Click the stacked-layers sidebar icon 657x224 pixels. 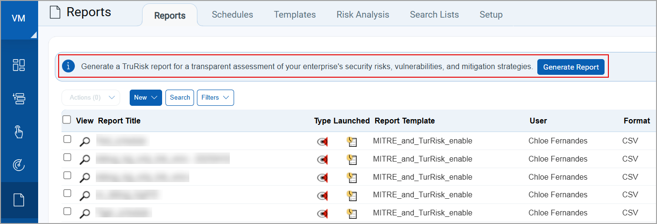19,99
